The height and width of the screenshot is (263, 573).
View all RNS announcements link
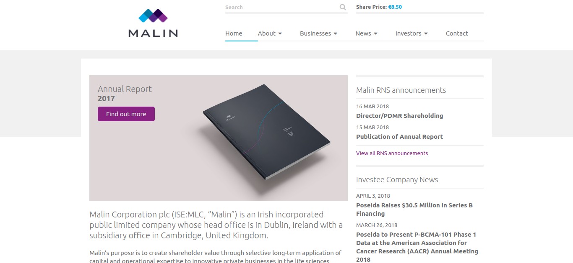click(x=392, y=153)
